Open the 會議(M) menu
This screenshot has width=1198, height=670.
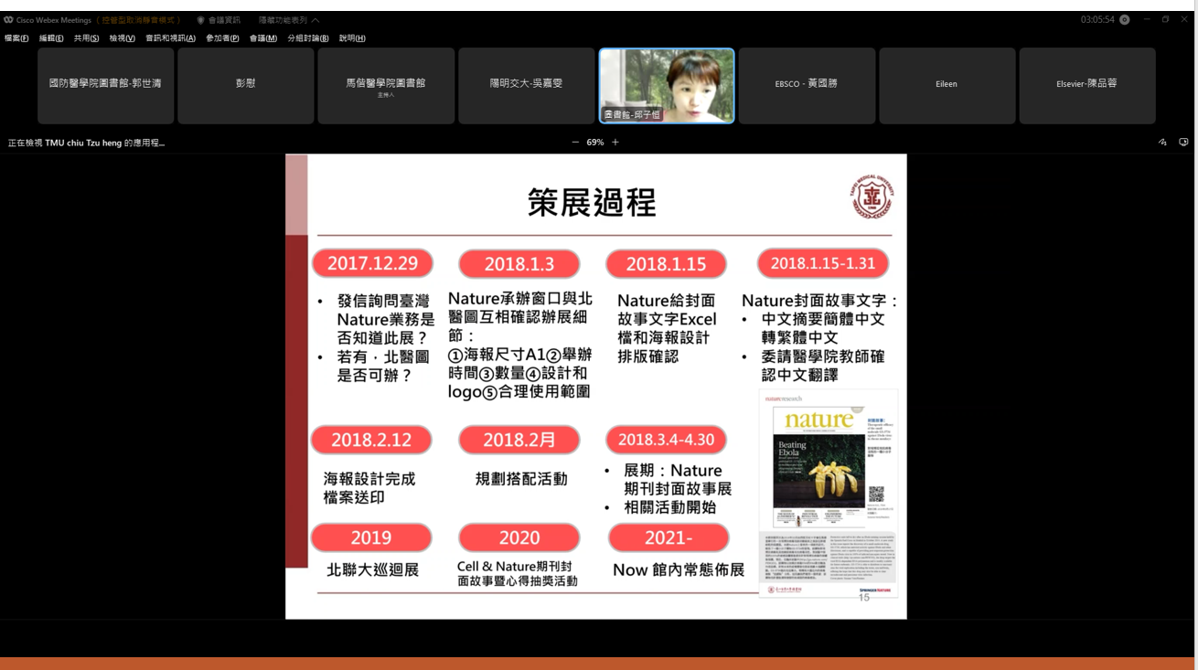(263, 38)
